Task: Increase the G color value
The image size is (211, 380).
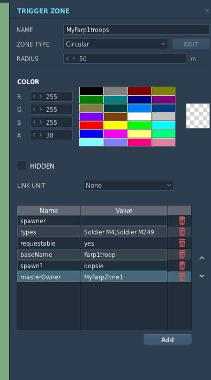Action: tap(40, 109)
